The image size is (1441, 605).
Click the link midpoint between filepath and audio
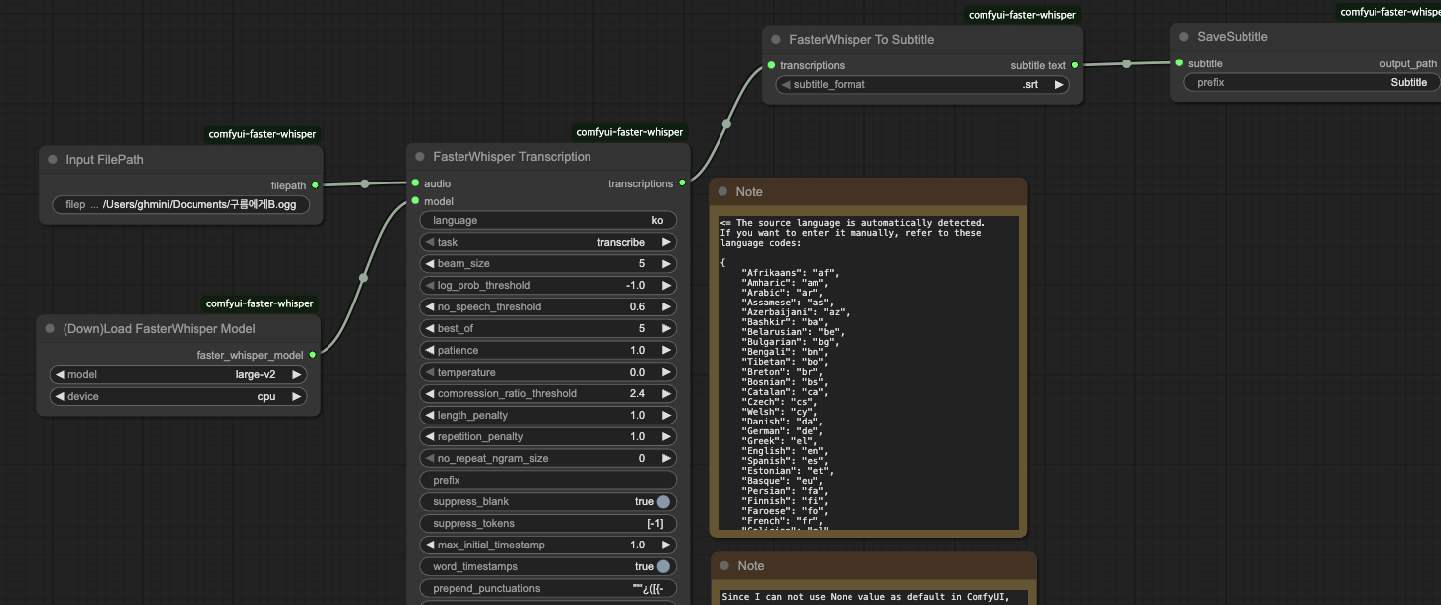[x=365, y=184]
